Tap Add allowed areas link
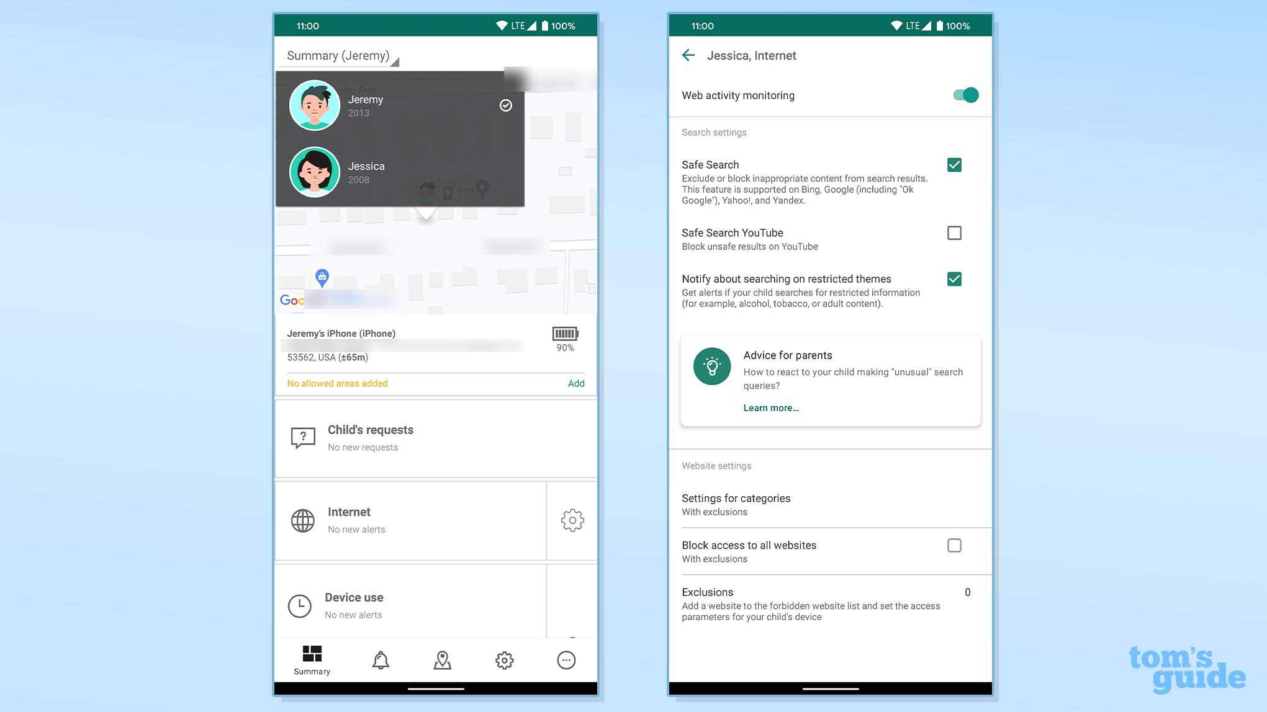 (576, 383)
